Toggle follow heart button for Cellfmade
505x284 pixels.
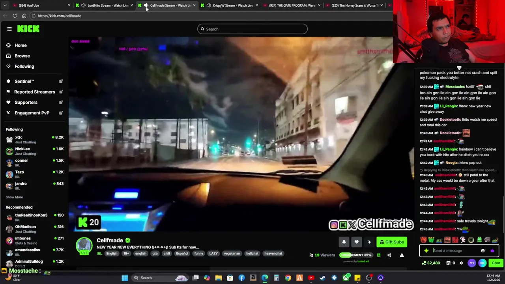click(x=357, y=242)
